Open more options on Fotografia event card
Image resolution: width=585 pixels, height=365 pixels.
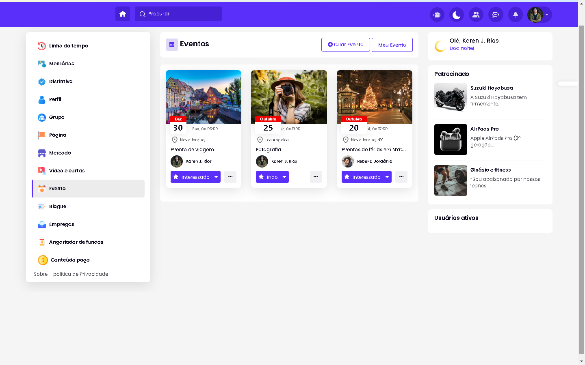coord(316,177)
